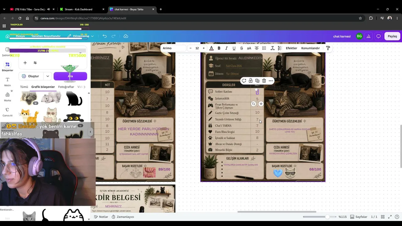Toggle uppercase aA formatting
The height and width of the screenshot is (226, 402).
click(x=249, y=48)
